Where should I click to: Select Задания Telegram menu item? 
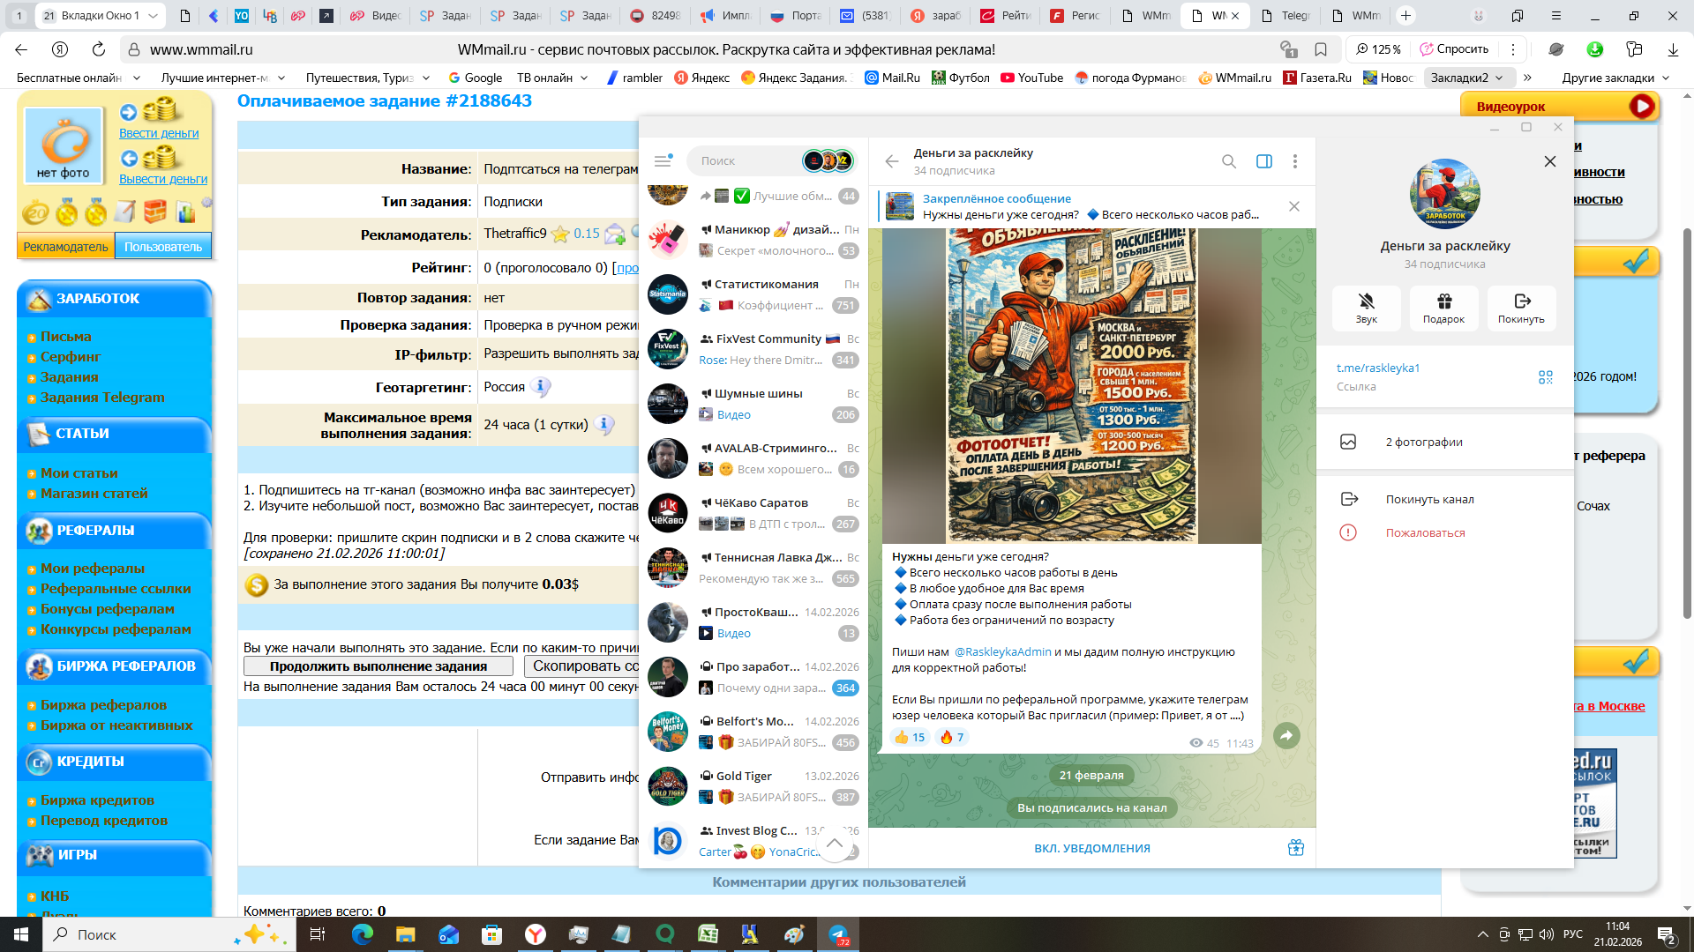102,397
